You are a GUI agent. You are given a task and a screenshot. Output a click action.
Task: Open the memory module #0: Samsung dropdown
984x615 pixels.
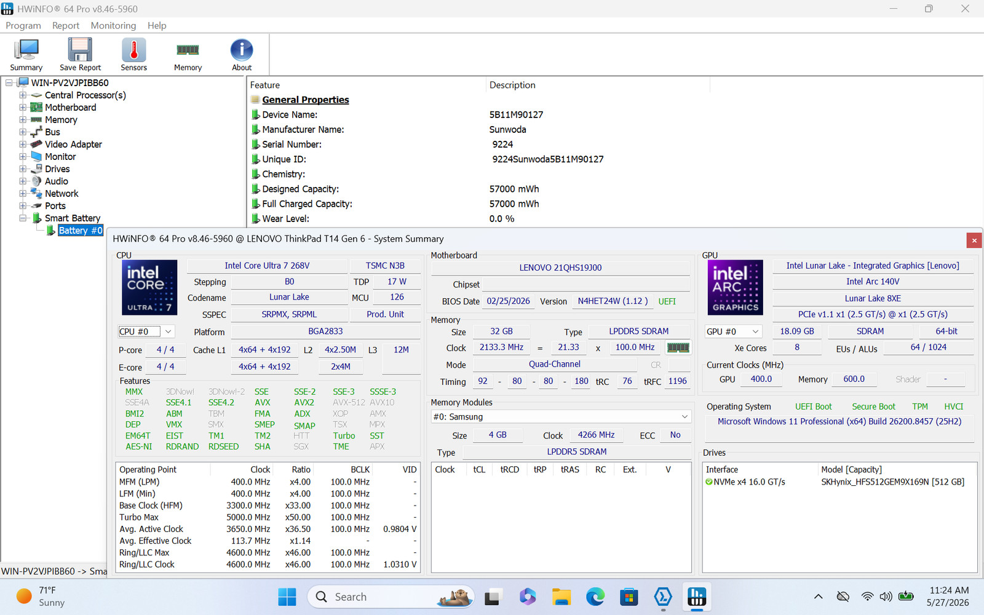coord(561,417)
